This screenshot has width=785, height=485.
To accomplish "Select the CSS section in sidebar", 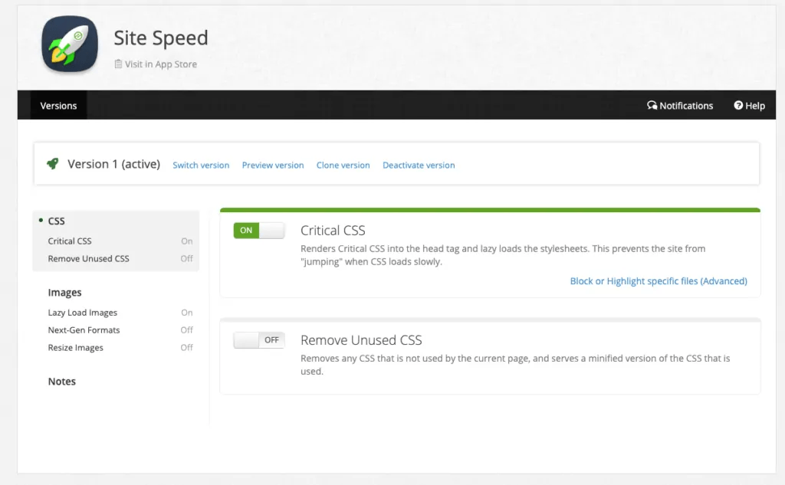I will coord(56,221).
